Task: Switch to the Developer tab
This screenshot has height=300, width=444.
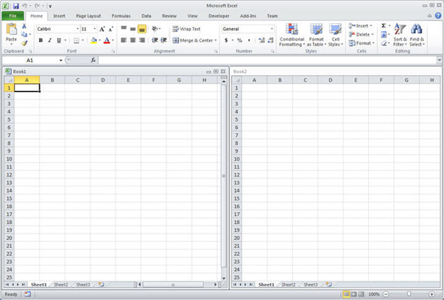Action: point(219,16)
